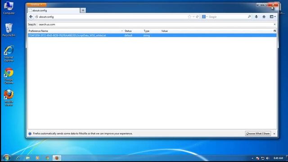
Task: Switch to Firefox taskbar button
Action: (x=57, y=158)
